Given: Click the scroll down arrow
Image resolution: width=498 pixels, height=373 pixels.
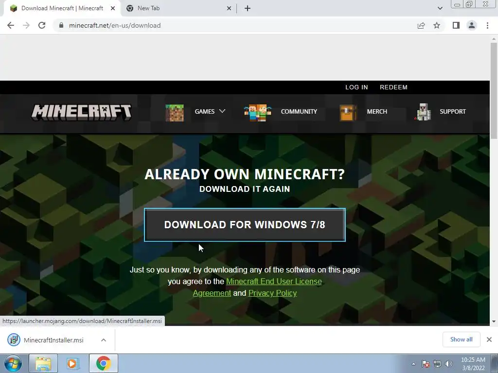Looking at the screenshot, I should 494,322.
